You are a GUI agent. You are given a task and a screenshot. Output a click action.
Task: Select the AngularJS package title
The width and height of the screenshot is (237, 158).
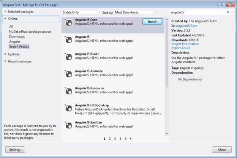click(x=82, y=37)
